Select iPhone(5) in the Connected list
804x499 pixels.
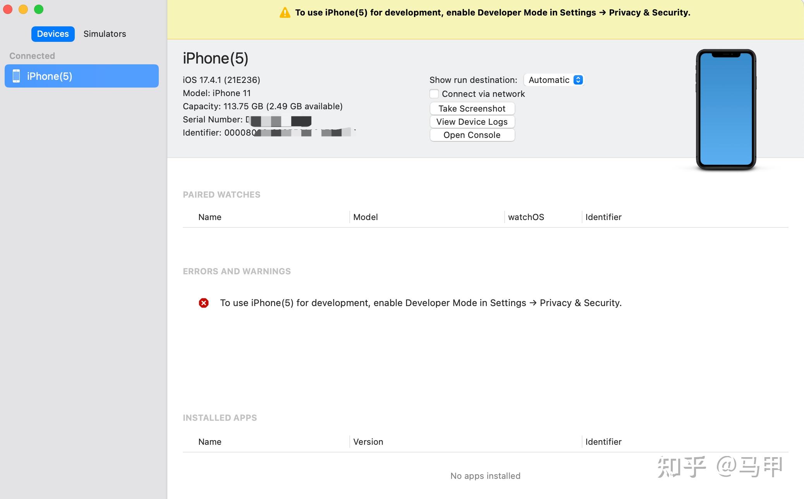(x=82, y=76)
